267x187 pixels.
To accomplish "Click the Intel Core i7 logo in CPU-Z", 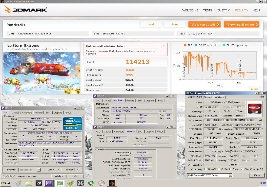I will click(73, 124).
